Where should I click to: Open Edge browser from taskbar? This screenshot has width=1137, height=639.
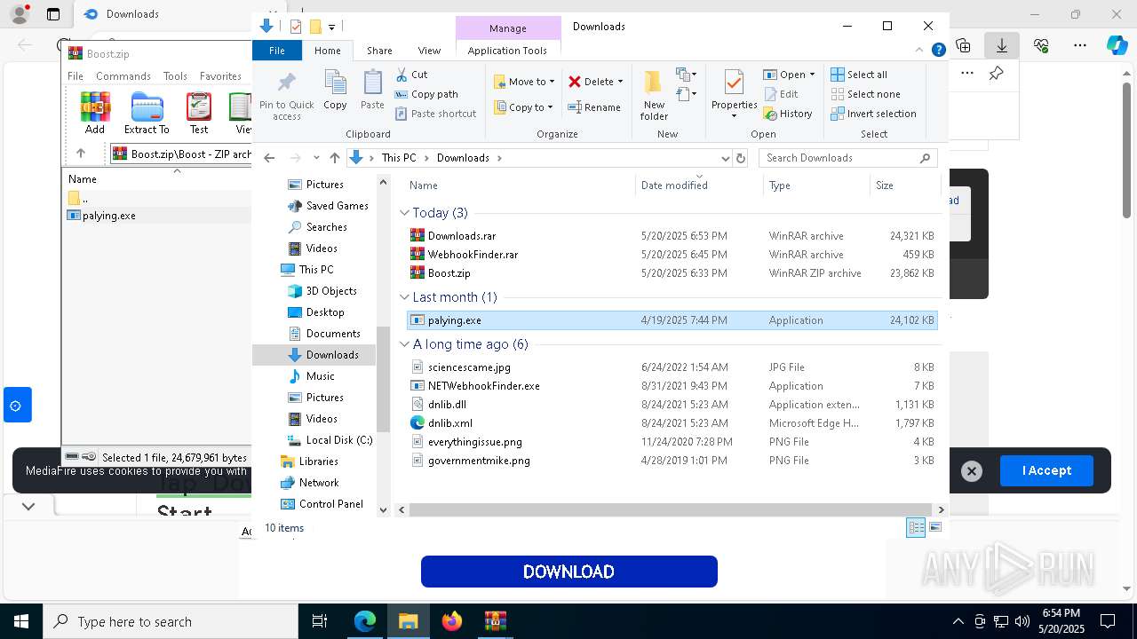coord(365,621)
